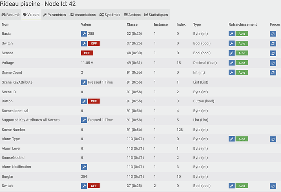Click wrench icon next to Scene KeyAttribute
Screen dimensions: 281x192
click(84, 82)
